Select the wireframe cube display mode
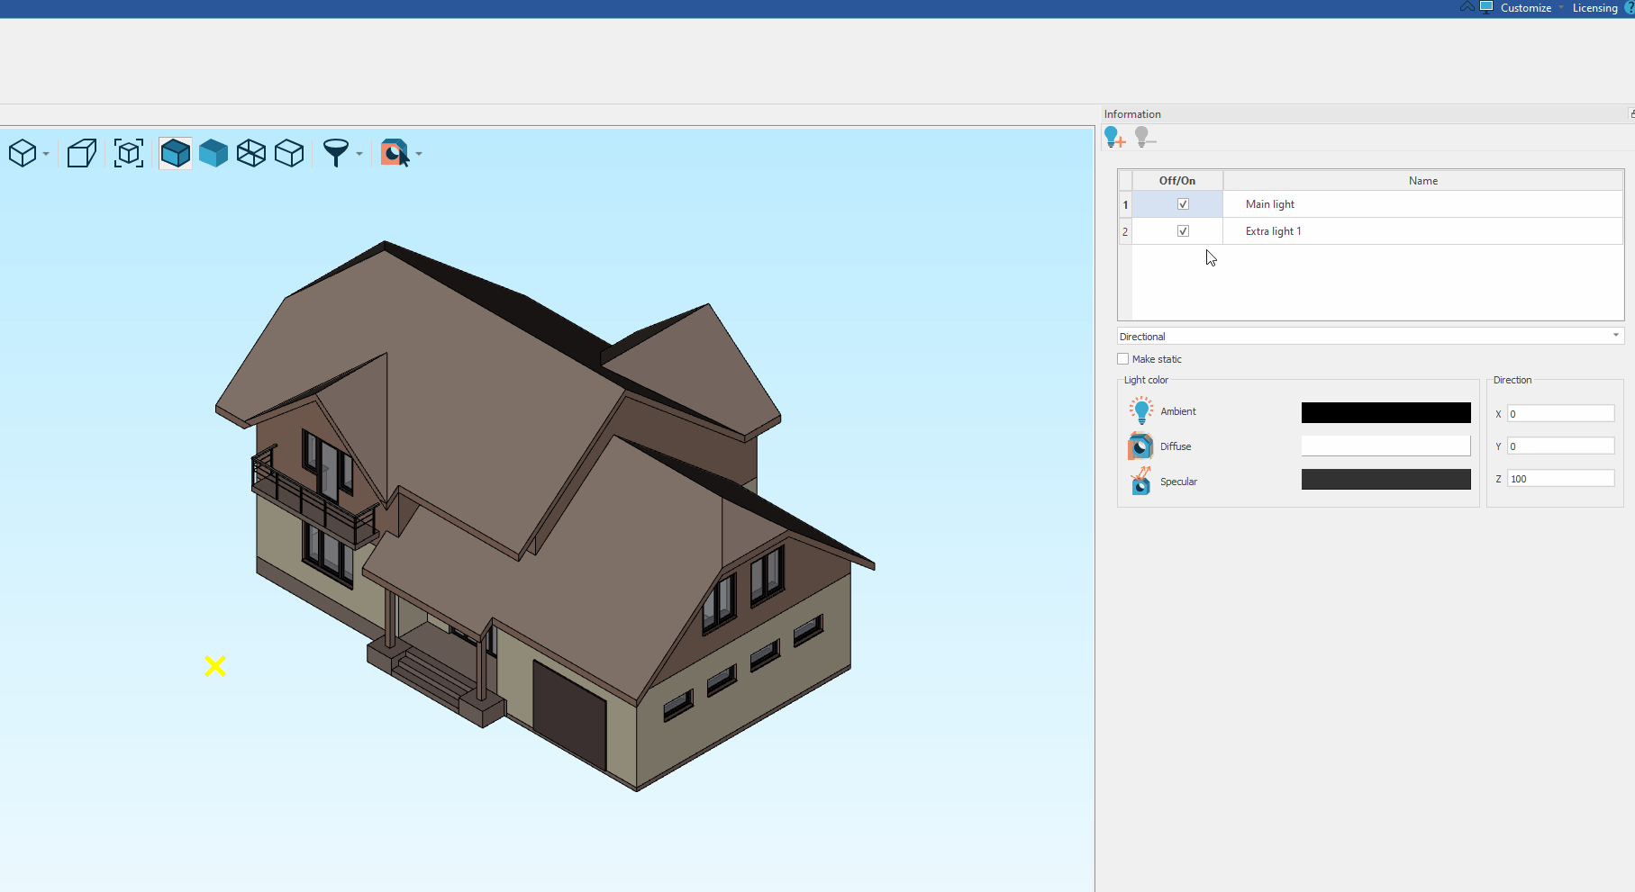The image size is (1635, 892). click(x=251, y=153)
